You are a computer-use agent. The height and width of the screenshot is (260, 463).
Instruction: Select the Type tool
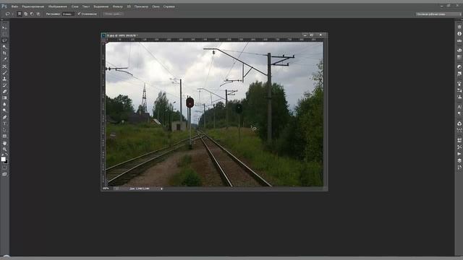tap(4, 123)
